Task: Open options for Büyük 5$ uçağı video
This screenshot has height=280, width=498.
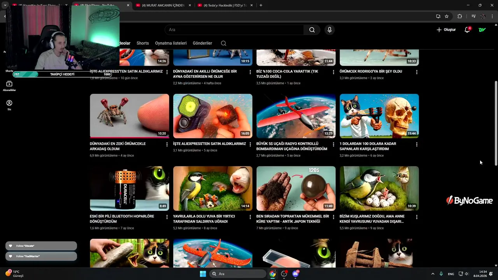Action: tap(333, 144)
